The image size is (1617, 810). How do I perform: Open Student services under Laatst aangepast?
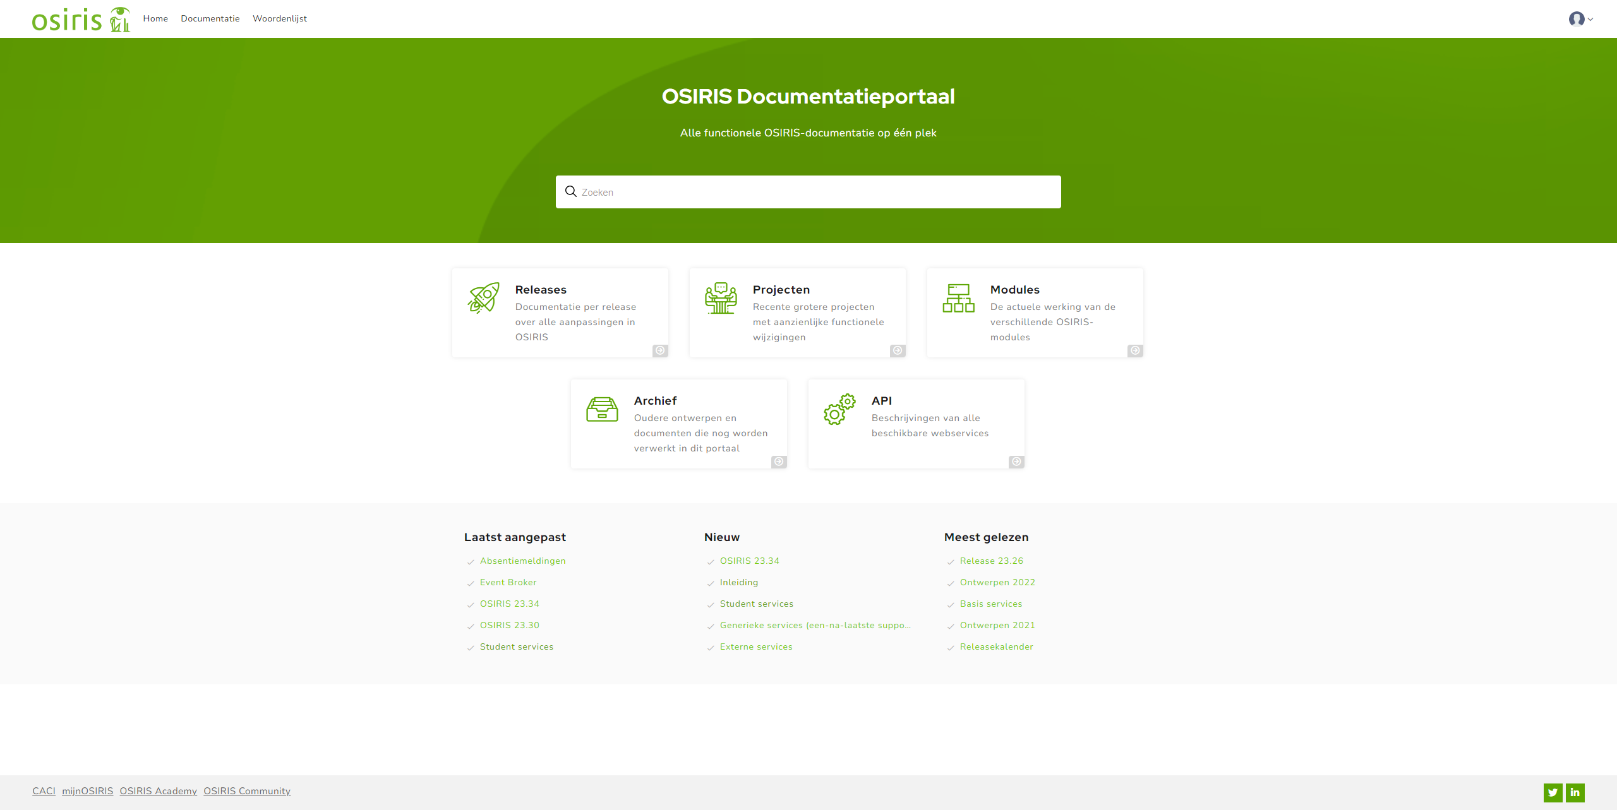click(517, 646)
